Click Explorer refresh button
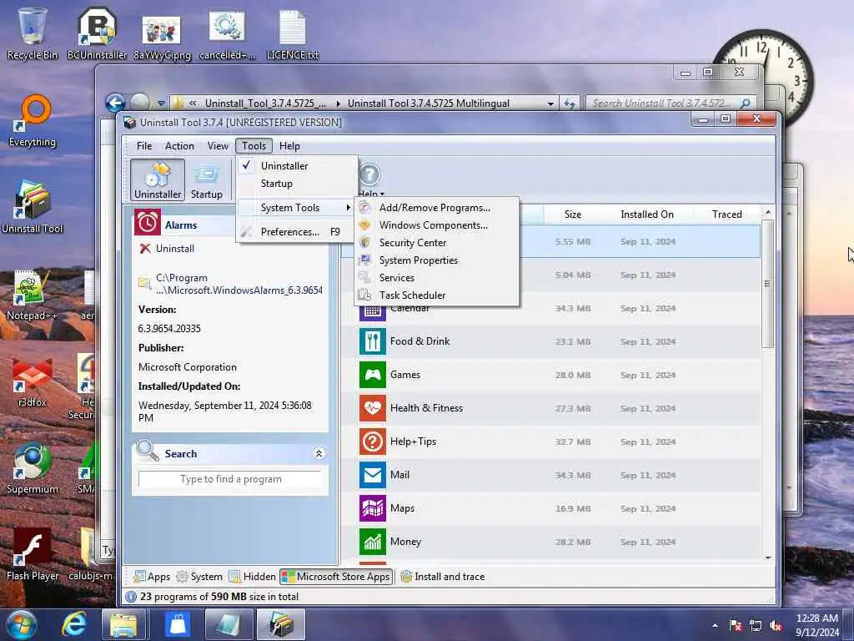The height and width of the screenshot is (641, 854). coord(570,103)
